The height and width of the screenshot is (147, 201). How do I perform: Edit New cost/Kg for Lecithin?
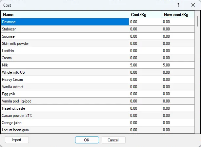178,51
